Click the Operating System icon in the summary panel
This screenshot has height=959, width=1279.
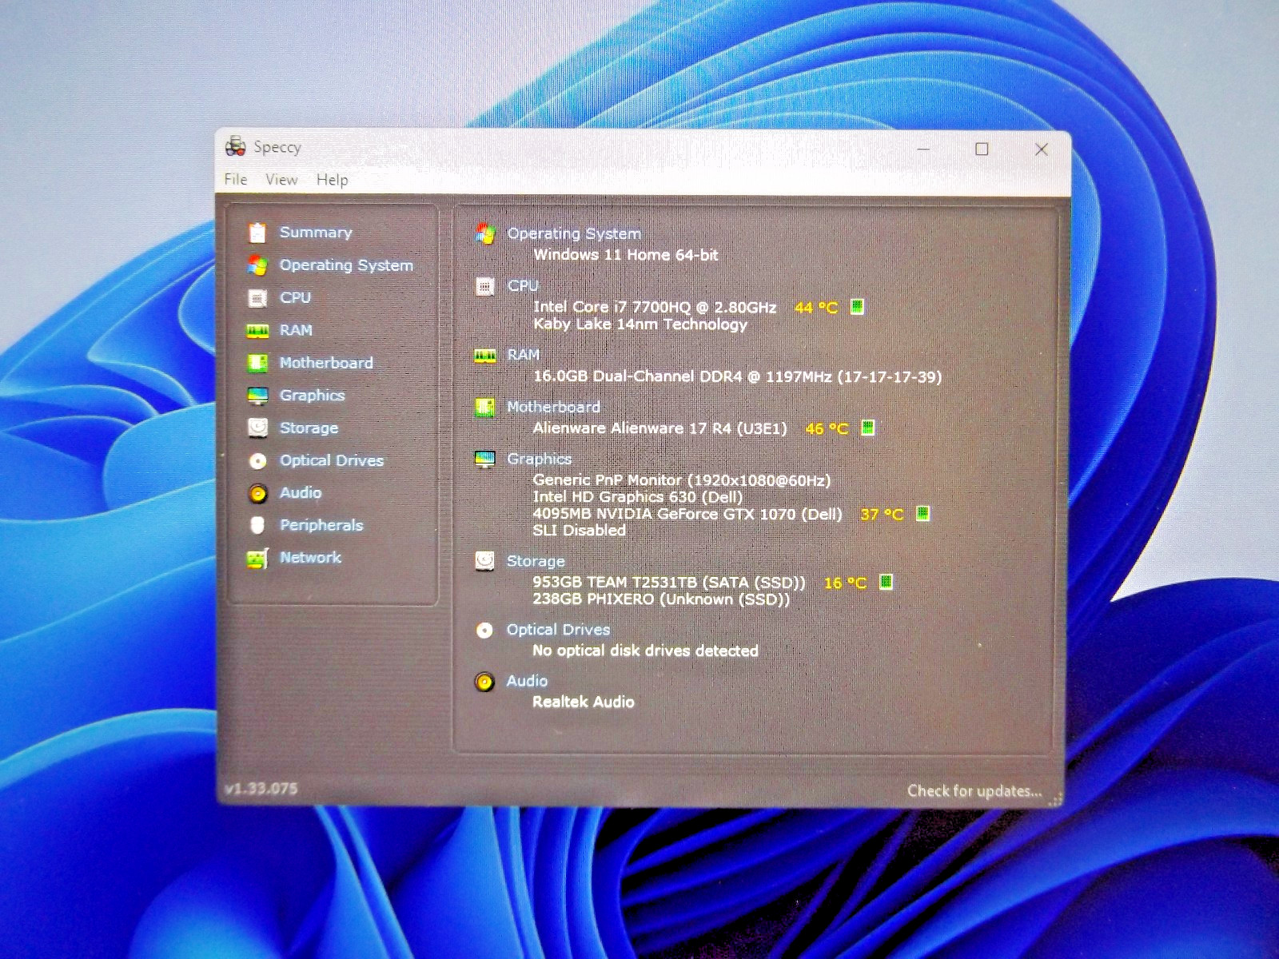coord(484,233)
